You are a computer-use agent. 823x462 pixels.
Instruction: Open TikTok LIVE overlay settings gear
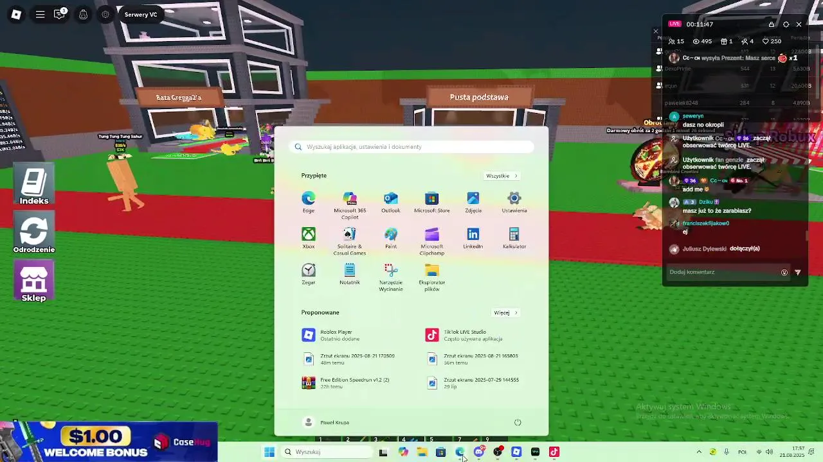tap(786, 24)
